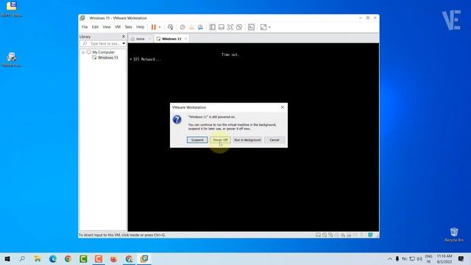Select My Computer in the library tree
The width and height of the screenshot is (471, 265).
[x=103, y=52]
